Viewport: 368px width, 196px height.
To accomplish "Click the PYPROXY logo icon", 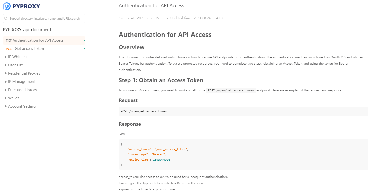I will (x=7, y=6).
